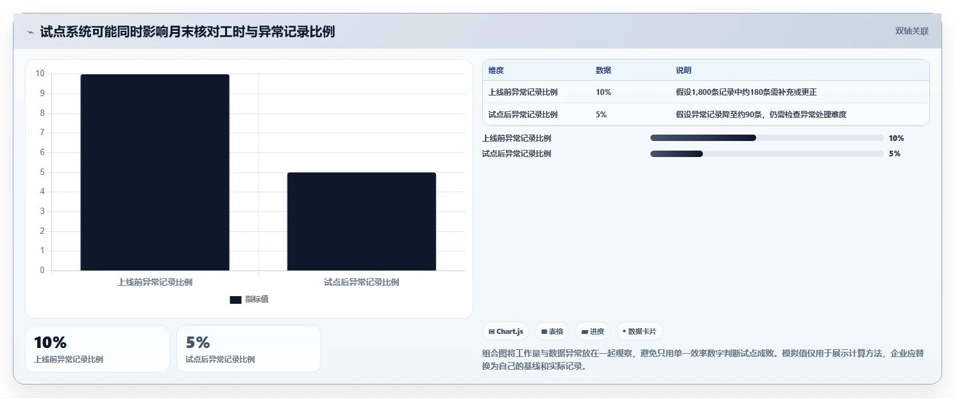Screen dimensions: 955x398
Task: Click the 数据 column header
Action: [x=604, y=70]
